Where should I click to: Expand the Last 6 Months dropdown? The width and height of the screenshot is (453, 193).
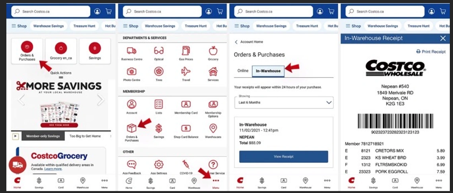point(284,102)
